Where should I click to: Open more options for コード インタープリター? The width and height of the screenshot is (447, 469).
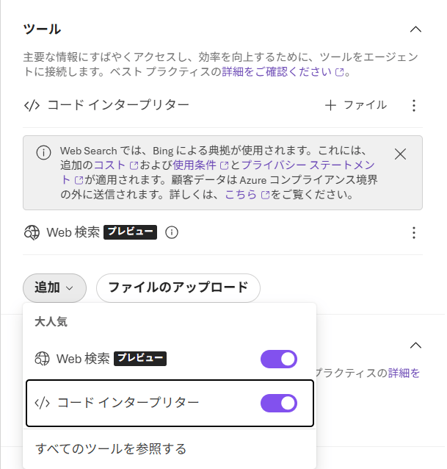[x=414, y=105]
